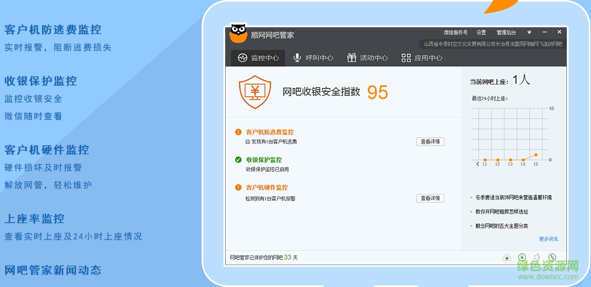
Task: Click the protected days count 33 天
Action: click(291, 257)
